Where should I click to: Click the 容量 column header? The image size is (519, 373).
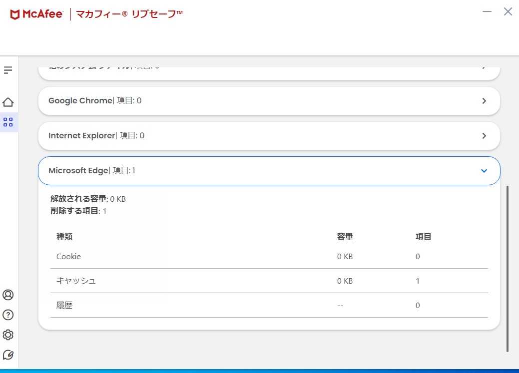[x=345, y=237]
